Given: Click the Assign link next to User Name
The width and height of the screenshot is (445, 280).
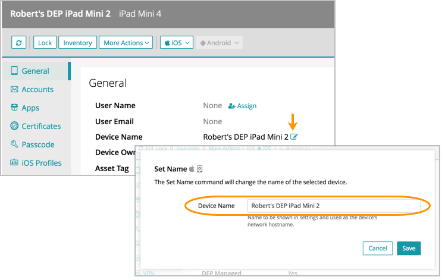Looking at the screenshot, I should 242,106.
